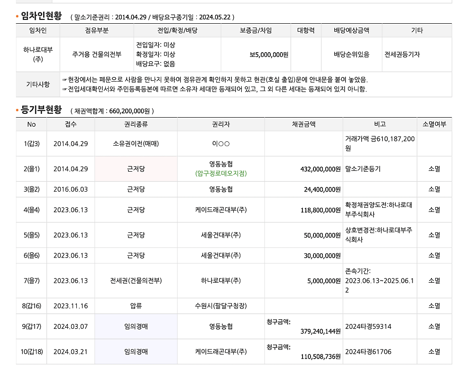Viewport: 458px width, 370px height.
Task: Click 세울건대부(주) in row 5(을5)
Action: [x=221, y=235]
